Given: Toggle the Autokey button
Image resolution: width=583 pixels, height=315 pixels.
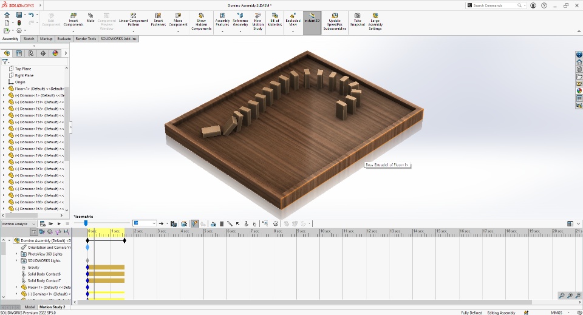Looking at the screenshot, I should (x=195, y=223).
